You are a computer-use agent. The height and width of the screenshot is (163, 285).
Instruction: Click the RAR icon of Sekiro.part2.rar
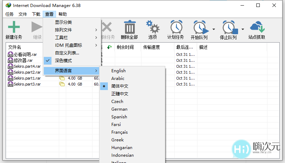(x=11, y=72)
